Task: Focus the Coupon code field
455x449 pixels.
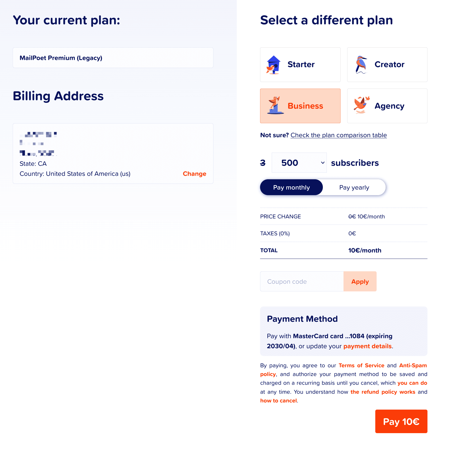Action: pos(302,282)
